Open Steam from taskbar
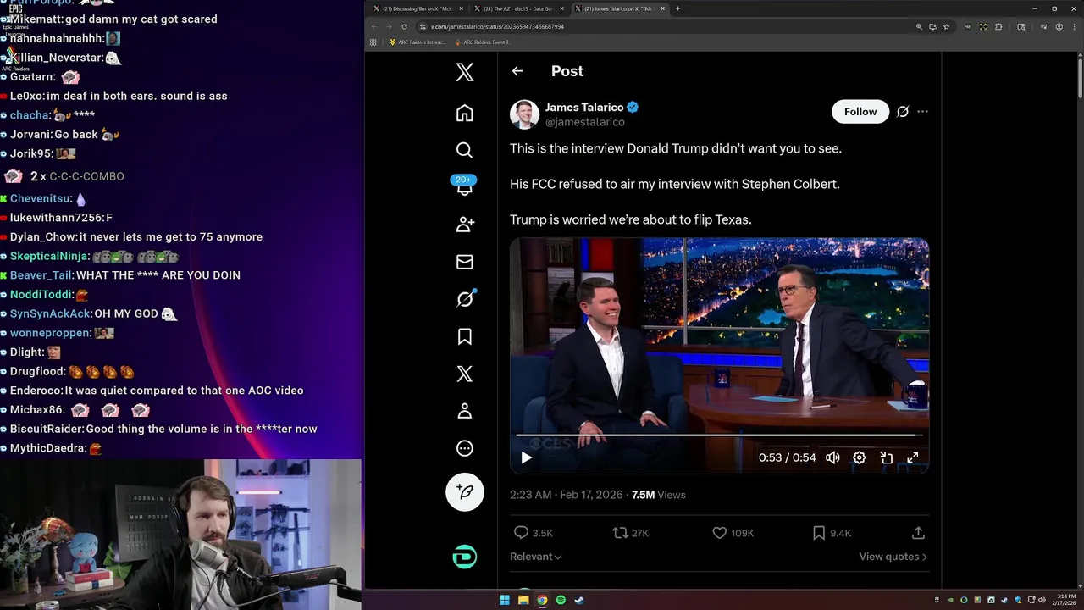This screenshot has width=1084, height=610. (579, 600)
